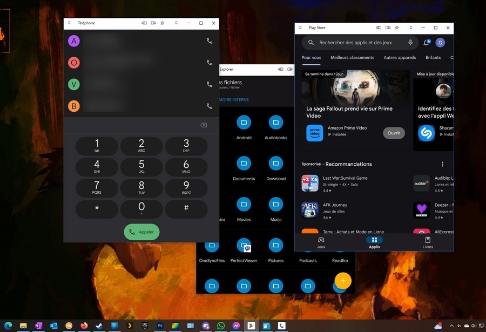Click the yellow plus floating button

click(342, 281)
